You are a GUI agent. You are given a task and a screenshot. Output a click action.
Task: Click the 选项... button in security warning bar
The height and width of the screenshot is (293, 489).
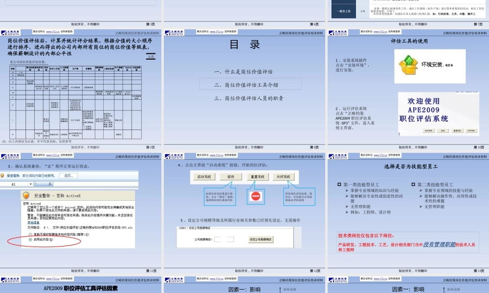click(x=68, y=176)
